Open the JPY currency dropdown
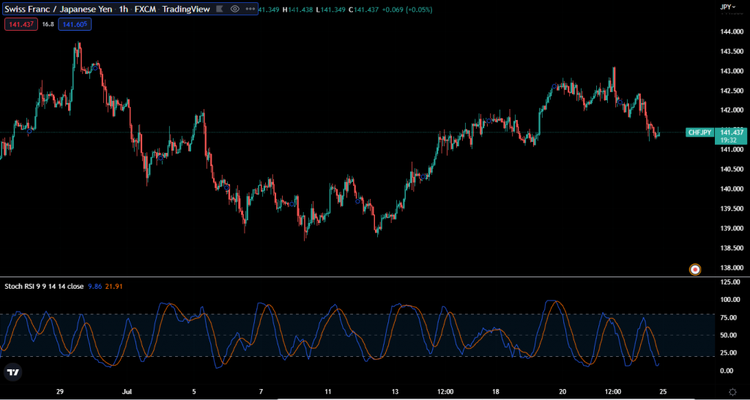This screenshot has height=400, width=750. tap(728, 7)
